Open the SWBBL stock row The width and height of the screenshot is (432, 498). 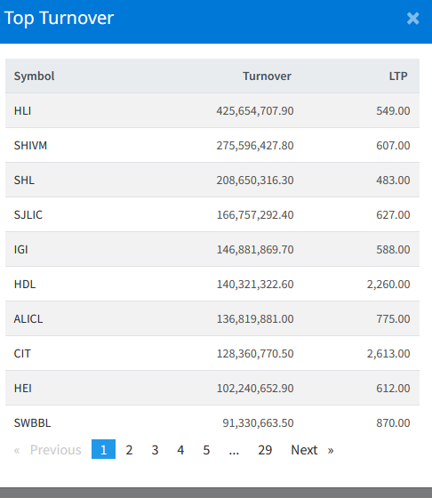point(212,422)
